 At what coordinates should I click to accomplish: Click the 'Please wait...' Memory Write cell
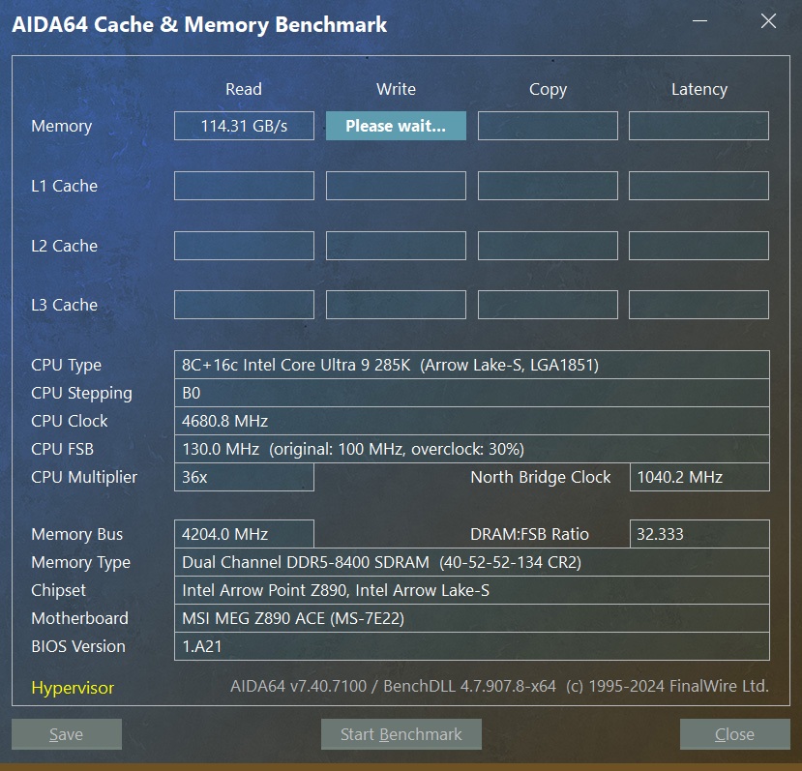[x=396, y=126]
